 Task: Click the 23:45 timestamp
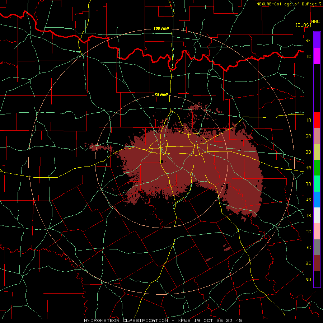tap(234, 320)
